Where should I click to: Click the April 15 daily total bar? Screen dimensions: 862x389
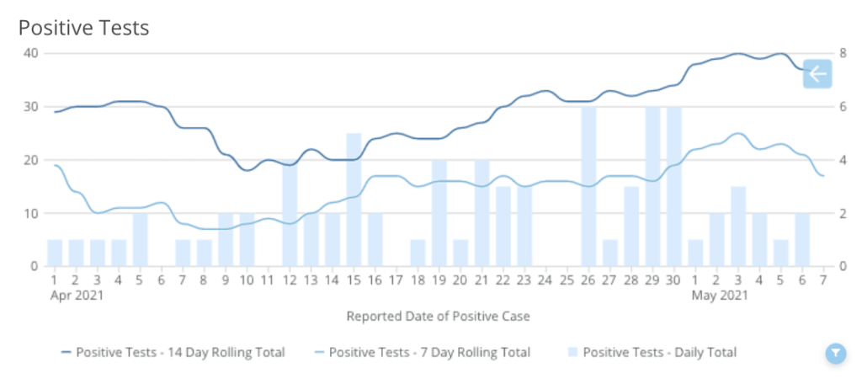(x=354, y=200)
